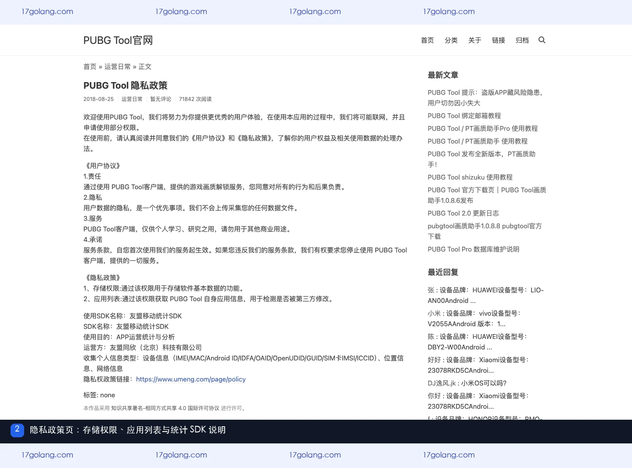Open the 关于 navigation menu item
Image resolution: width=632 pixels, height=468 pixels.
coord(474,40)
